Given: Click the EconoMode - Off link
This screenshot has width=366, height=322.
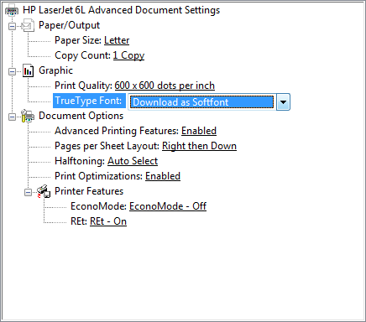Looking at the screenshot, I should point(168,206).
